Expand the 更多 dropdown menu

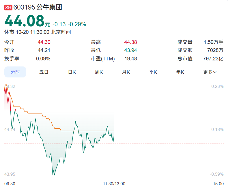click(210, 72)
